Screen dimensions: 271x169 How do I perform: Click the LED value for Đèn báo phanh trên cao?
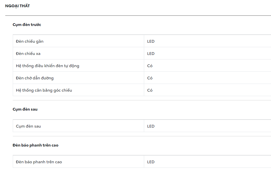point(151,162)
